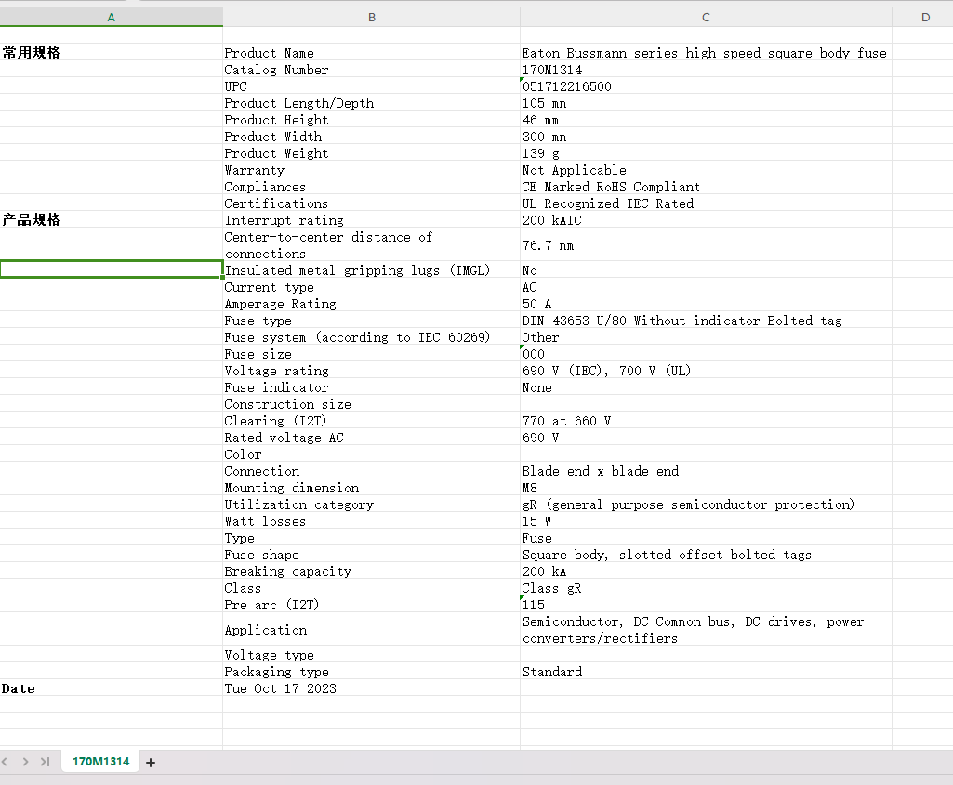This screenshot has height=785, width=953.
Task: Jump to the last sheet with the arrow-bar icon
Action: click(x=45, y=762)
